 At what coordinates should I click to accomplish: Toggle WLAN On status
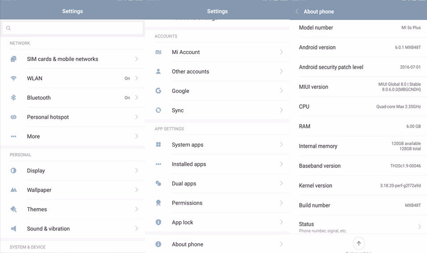(x=127, y=78)
